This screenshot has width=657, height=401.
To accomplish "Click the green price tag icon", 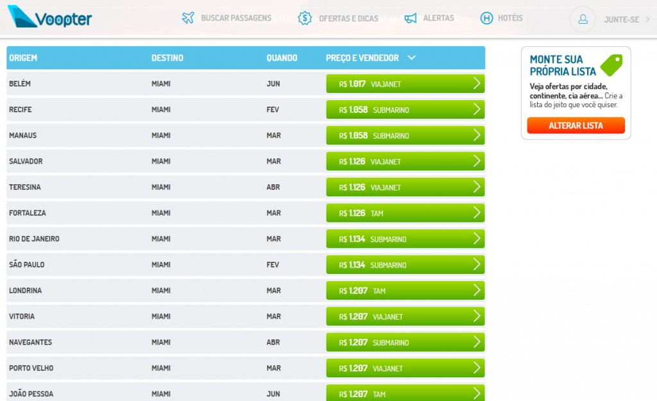I will (x=611, y=65).
